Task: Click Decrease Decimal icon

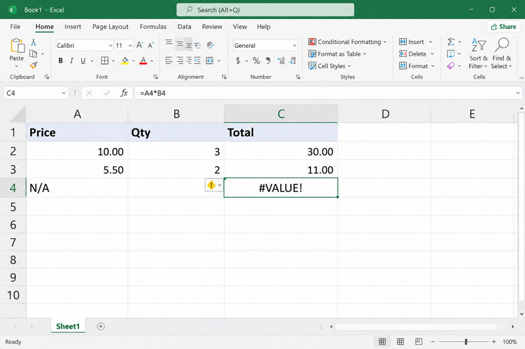Action: [x=293, y=60]
